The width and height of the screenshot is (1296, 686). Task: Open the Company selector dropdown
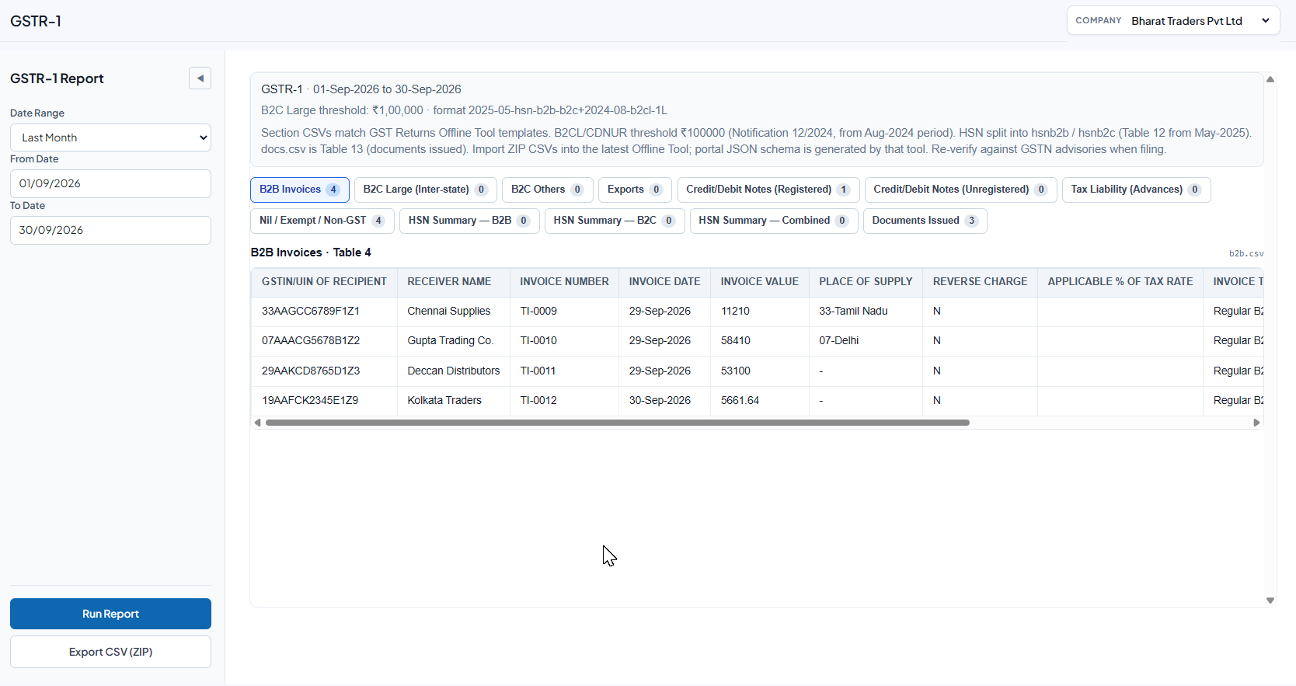1173,21
